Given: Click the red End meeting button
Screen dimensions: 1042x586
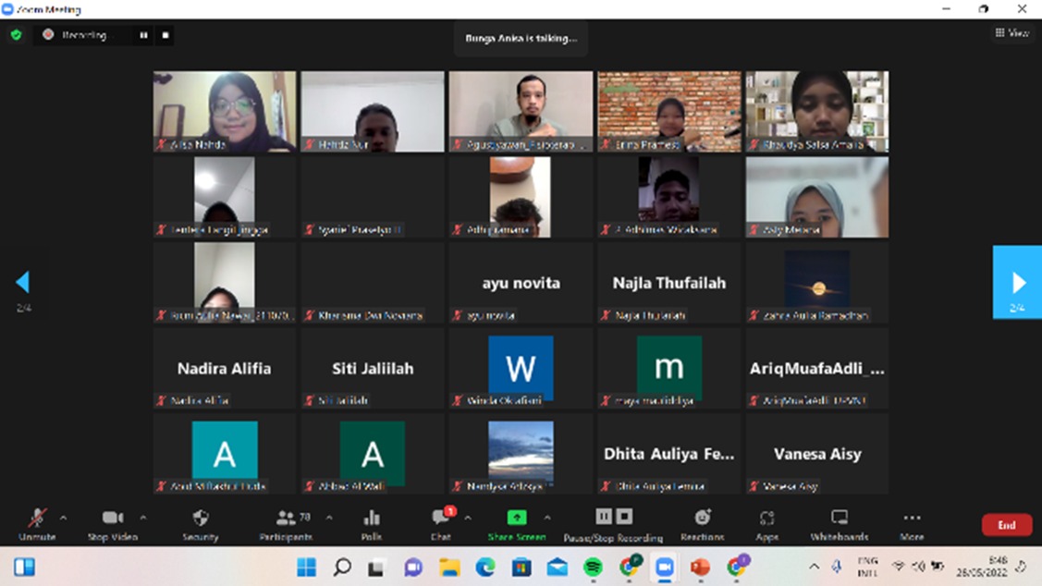Looking at the screenshot, I should pos(1006,525).
